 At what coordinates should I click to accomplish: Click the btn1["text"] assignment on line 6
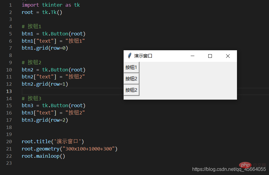pyautogui.click(x=53, y=41)
